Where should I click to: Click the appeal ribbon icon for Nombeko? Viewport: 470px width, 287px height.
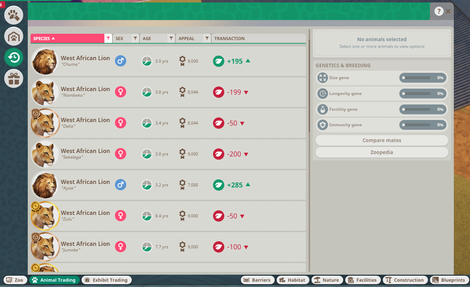point(182,92)
